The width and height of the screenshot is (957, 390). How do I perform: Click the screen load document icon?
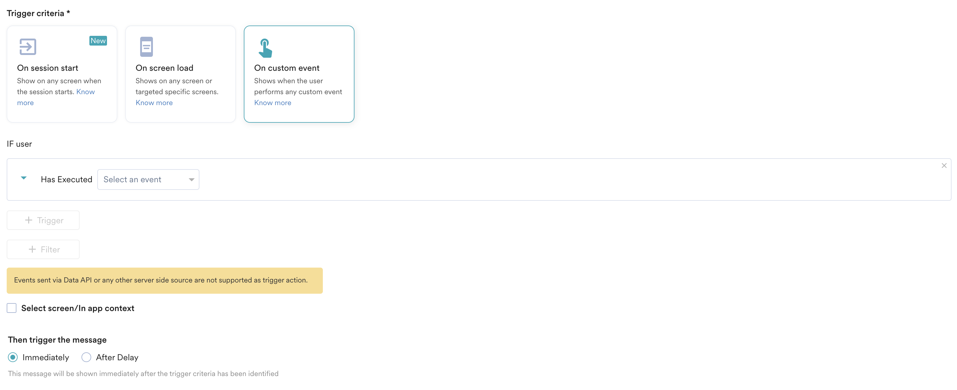click(x=146, y=47)
